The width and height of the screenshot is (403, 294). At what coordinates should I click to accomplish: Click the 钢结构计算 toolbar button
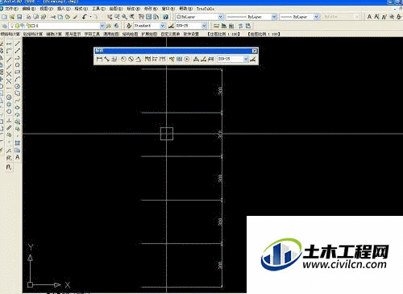10,34
